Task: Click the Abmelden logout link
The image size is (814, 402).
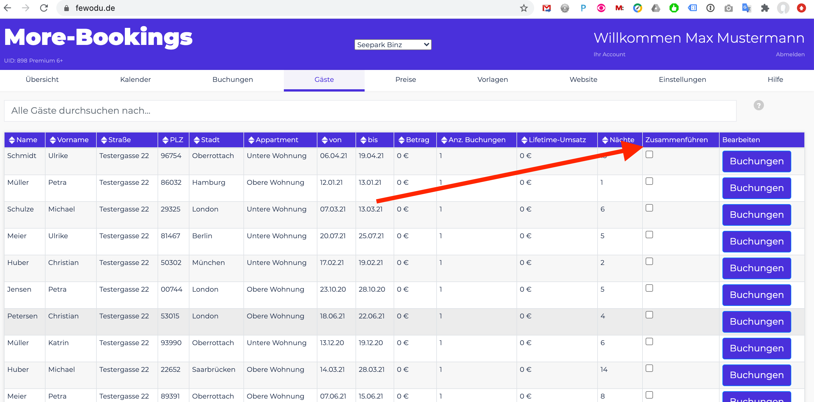Action: click(790, 54)
